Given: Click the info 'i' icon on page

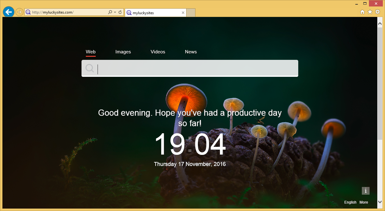Looking at the screenshot, I should tap(366, 191).
